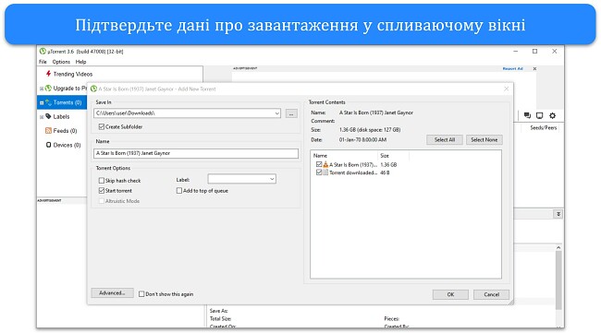
Task: Collapse detail pane with double-arrow button
Action: [558, 214]
